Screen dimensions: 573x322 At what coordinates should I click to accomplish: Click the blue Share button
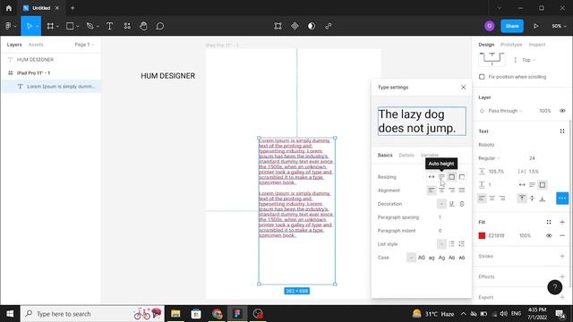click(x=512, y=26)
